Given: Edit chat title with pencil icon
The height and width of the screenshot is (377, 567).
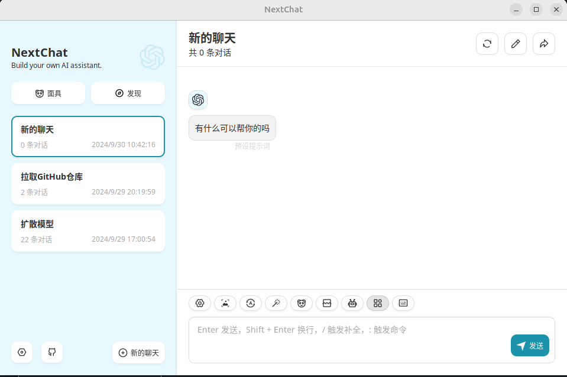Looking at the screenshot, I should (516, 44).
